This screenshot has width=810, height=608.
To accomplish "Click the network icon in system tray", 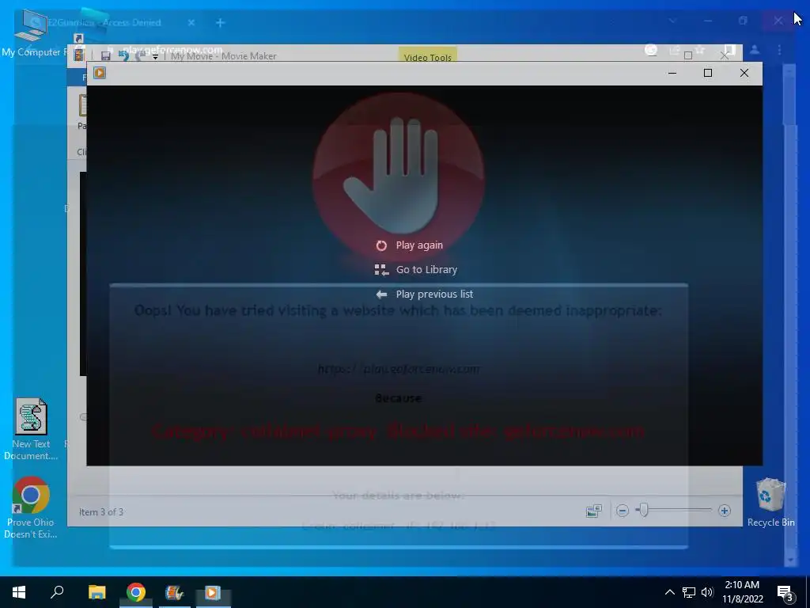I will [689, 592].
